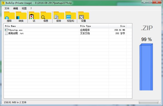
Task: Open the 编辑 menu
Action: (x=15, y=8)
